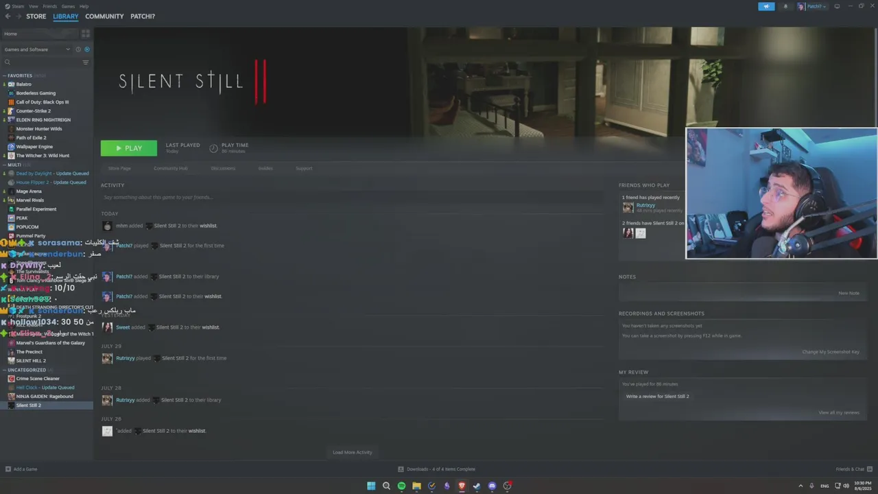Open File Explorer from taskbar
Screen dimensions: 878x494
click(x=416, y=486)
